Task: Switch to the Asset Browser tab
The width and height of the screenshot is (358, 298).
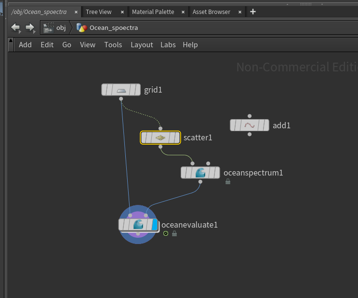Action: (211, 12)
